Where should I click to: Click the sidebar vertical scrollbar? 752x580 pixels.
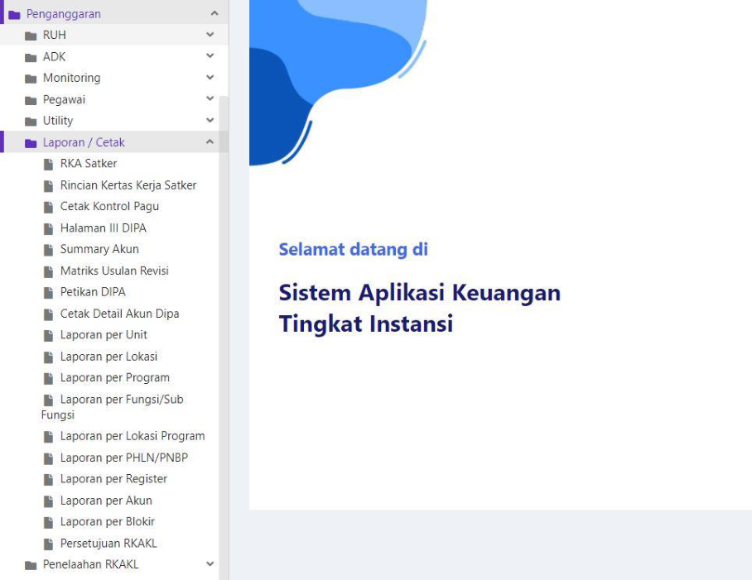coord(223,331)
